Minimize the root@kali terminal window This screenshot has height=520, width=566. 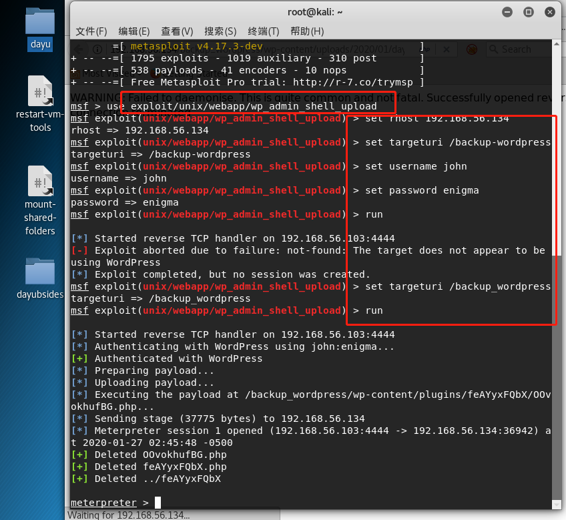507,12
